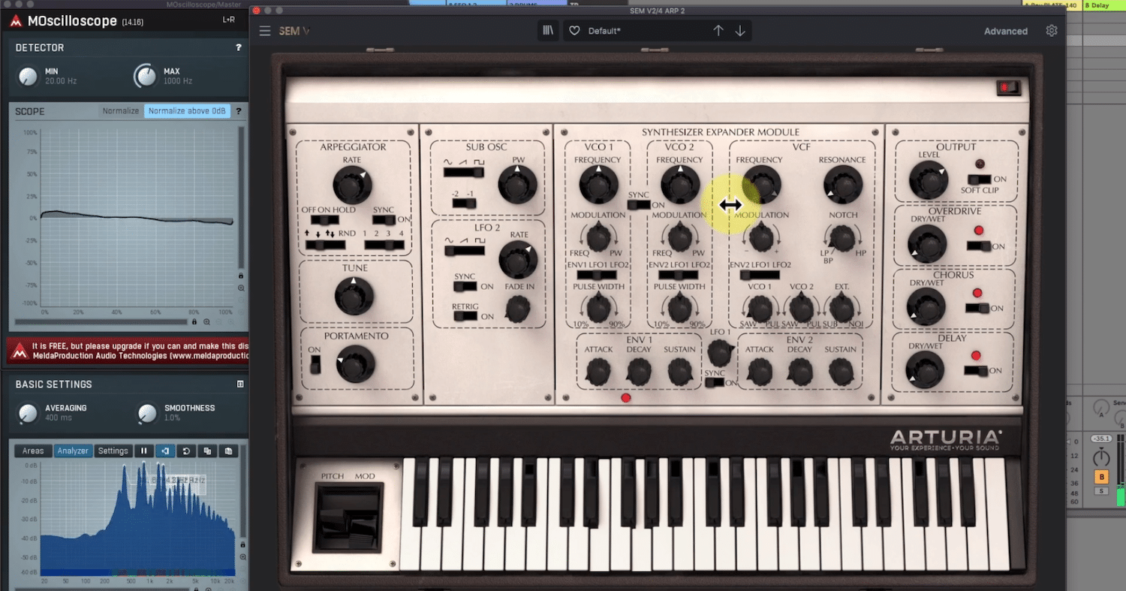Open the Advanced panel

click(x=1006, y=31)
